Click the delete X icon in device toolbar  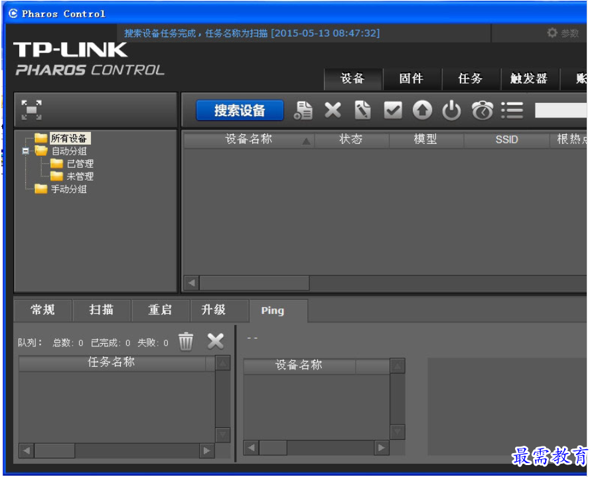point(333,111)
